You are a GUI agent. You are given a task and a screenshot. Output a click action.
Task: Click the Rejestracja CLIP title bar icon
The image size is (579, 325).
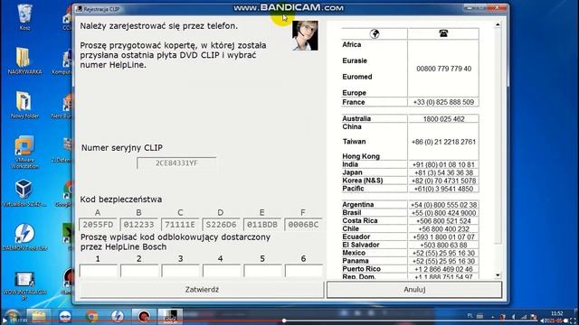pos(79,9)
